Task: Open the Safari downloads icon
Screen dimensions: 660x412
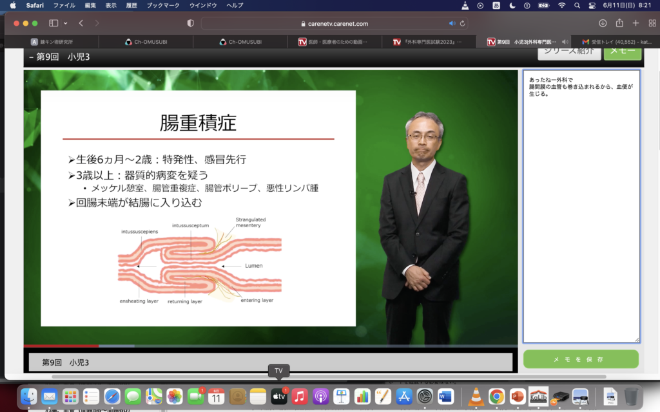Action: pyautogui.click(x=603, y=23)
